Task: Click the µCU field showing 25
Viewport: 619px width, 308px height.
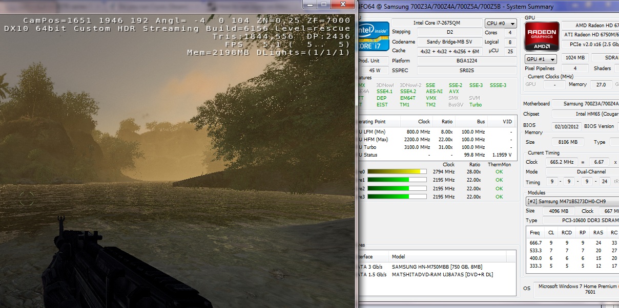Action: click(x=509, y=51)
